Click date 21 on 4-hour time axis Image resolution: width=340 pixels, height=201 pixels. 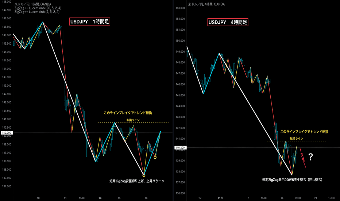point(316,198)
